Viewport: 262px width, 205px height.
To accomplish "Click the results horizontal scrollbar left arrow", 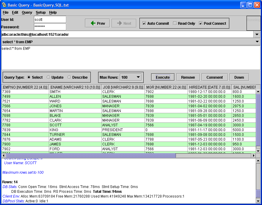I will (4, 156).
